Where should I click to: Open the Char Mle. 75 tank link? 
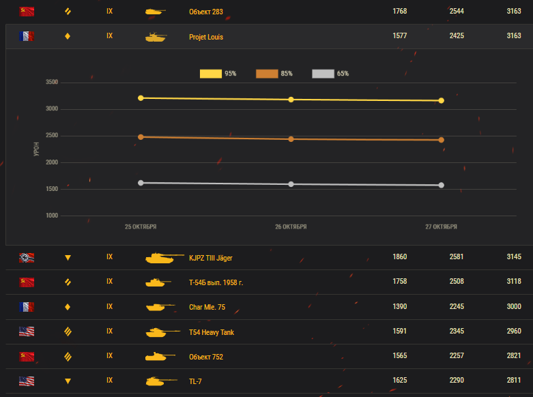pos(207,307)
